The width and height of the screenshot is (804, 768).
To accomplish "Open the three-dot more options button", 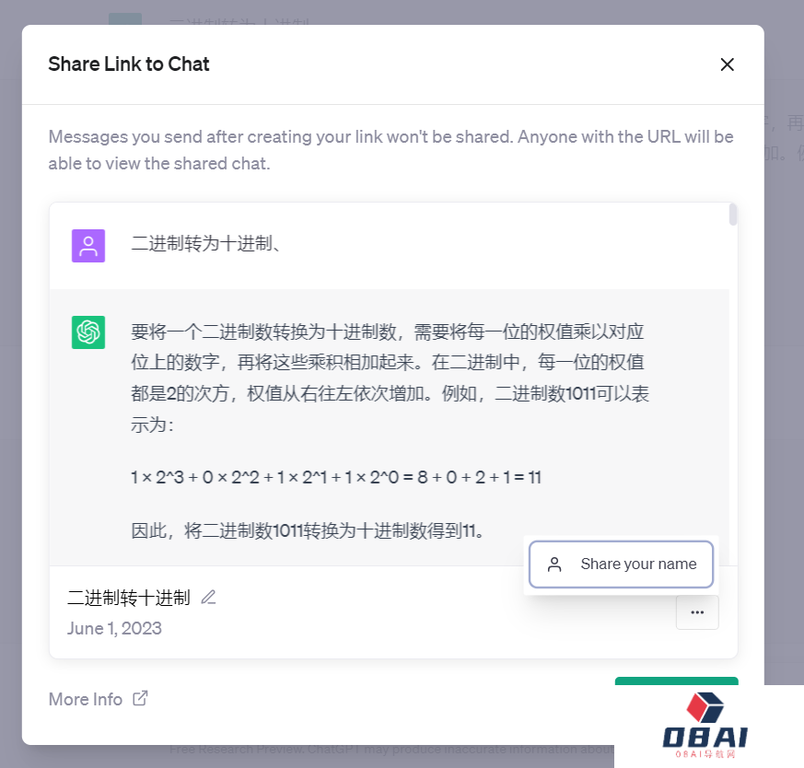I will tap(697, 612).
